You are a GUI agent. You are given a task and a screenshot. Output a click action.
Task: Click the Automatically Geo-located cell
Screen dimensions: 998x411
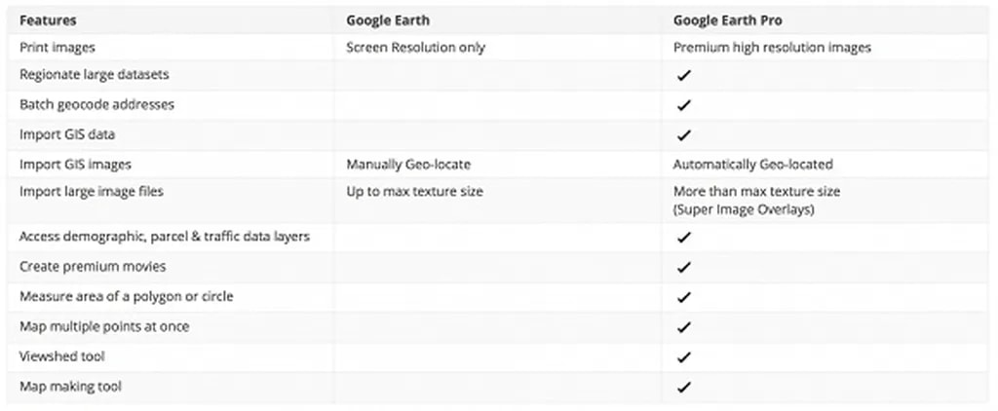(x=752, y=165)
